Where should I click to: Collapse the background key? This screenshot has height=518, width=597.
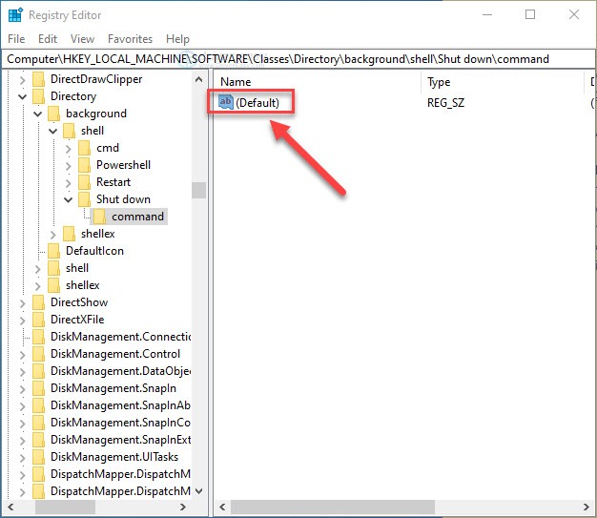click(x=38, y=114)
